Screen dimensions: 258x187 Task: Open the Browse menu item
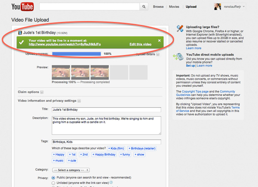tap(158, 7)
